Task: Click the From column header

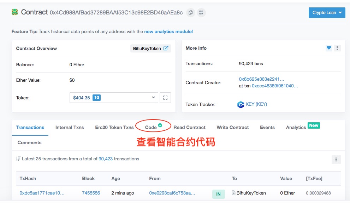Action: (155, 178)
